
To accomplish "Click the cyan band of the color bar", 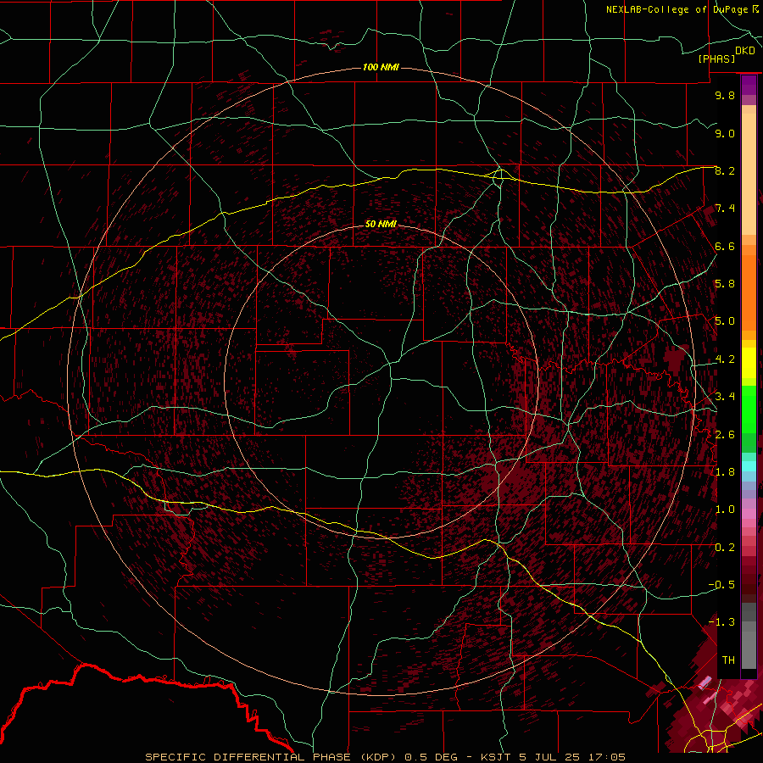I will click(749, 466).
